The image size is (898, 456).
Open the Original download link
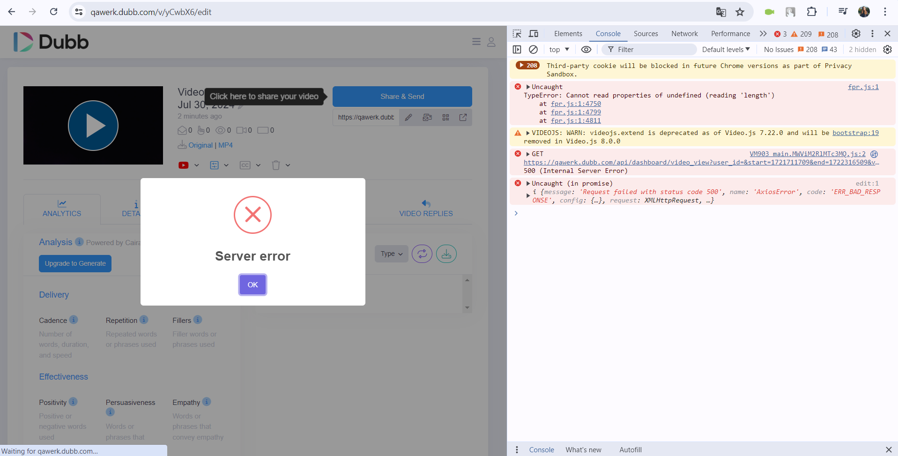tap(200, 145)
